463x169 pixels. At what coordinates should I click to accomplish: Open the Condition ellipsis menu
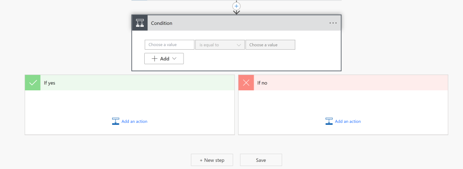click(333, 23)
